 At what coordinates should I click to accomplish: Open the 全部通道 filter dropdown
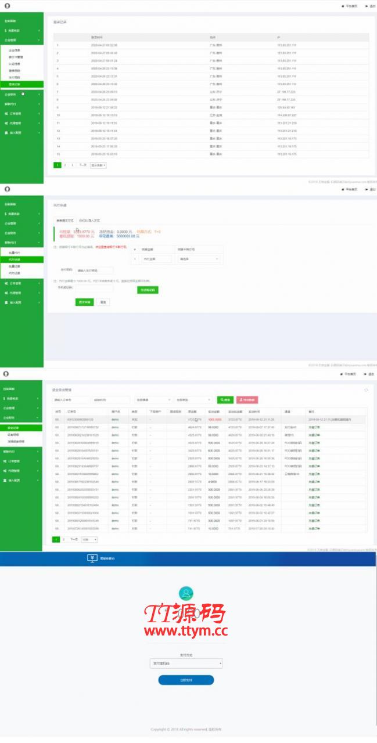click(x=153, y=400)
